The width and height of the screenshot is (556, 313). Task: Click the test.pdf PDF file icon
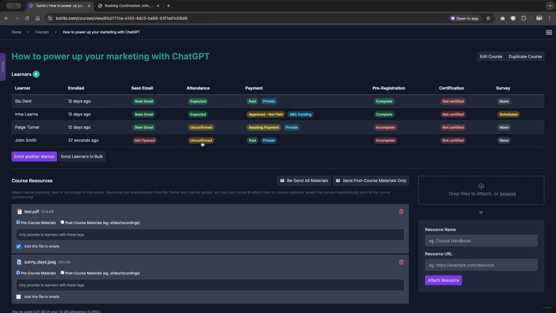(19, 212)
